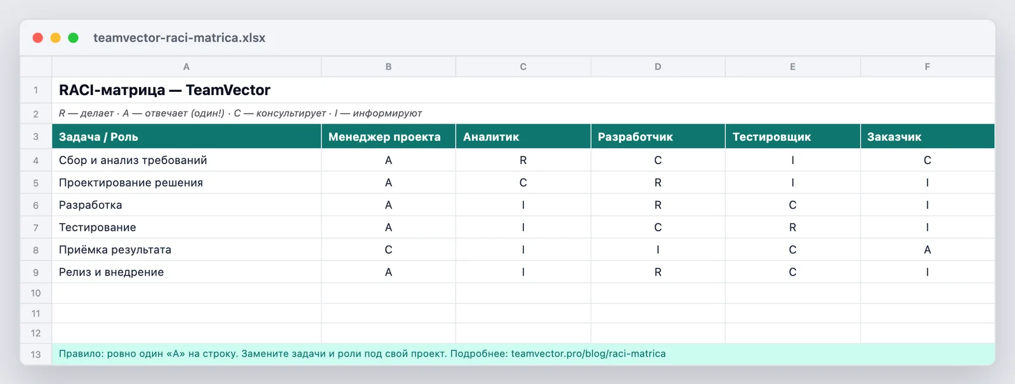Select Менеджер проекта value C in Приёмка результата row
This screenshot has width=1015, height=384.
pyautogui.click(x=388, y=250)
